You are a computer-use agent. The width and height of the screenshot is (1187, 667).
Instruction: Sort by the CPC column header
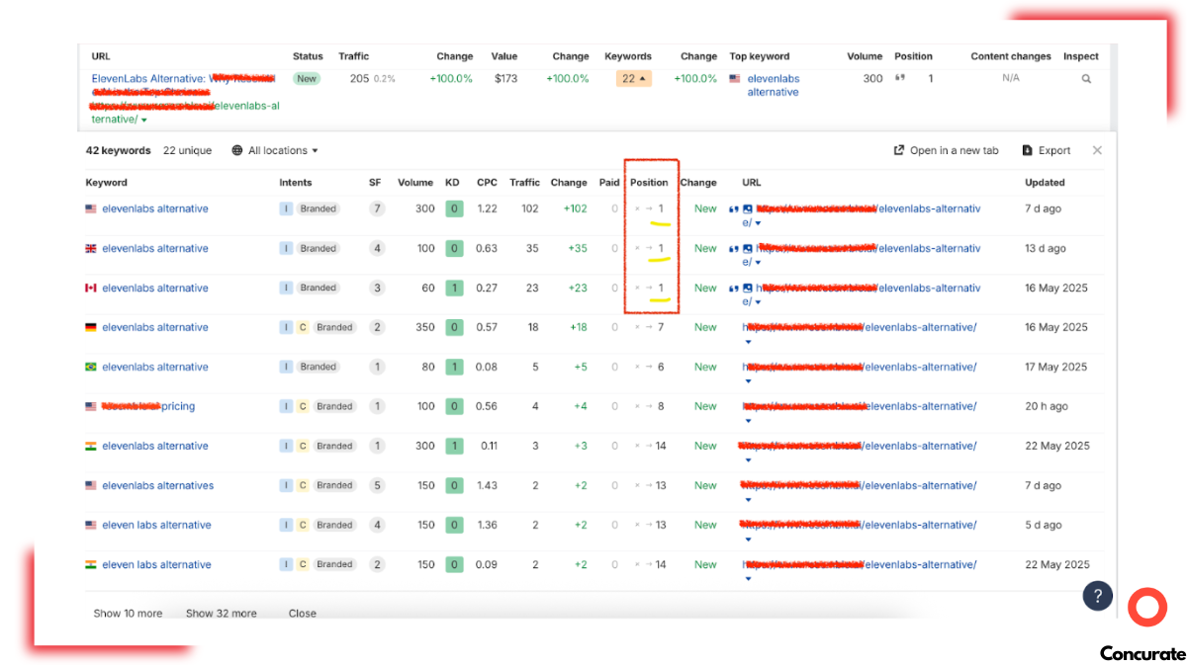pos(487,182)
